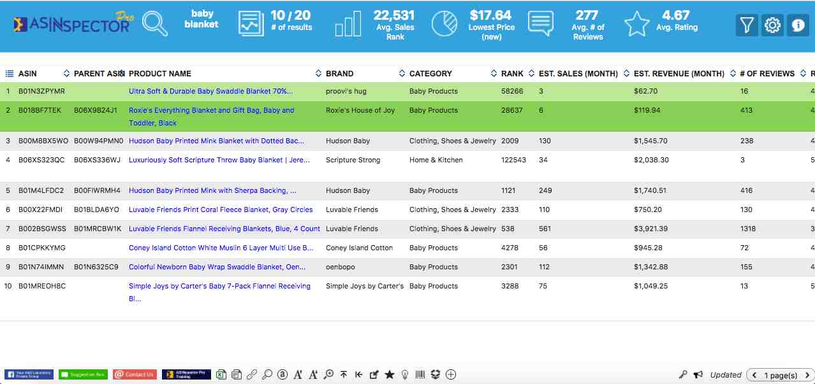The image size is (815, 384).
Task: Click the average sales rank bar icon
Action: tap(348, 24)
